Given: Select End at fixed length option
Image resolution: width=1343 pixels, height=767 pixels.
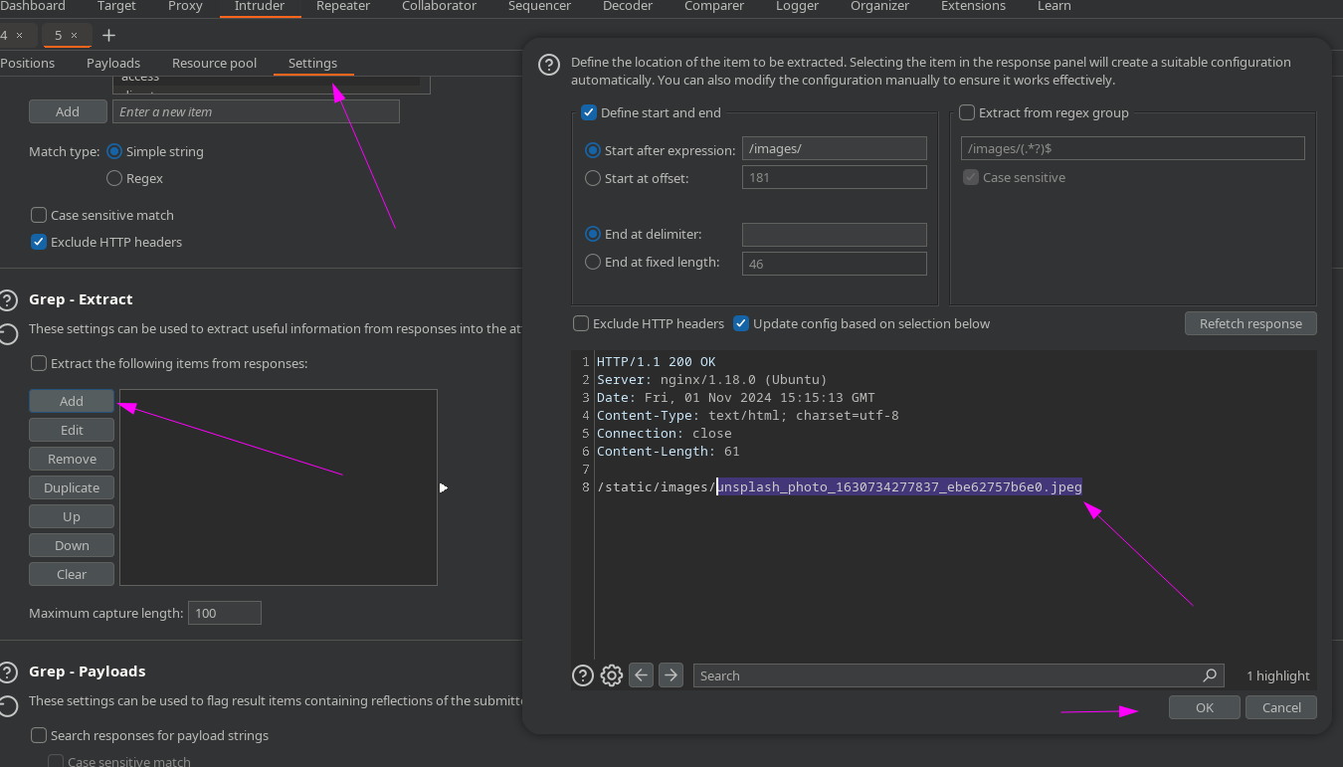Looking at the screenshot, I should tap(593, 263).
